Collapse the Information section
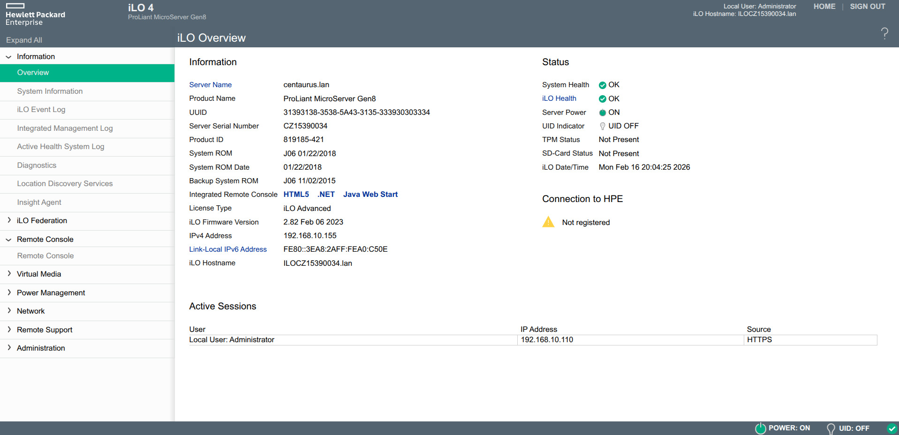Image resolution: width=899 pixels, height=435 pixels. tap(8, 57)
